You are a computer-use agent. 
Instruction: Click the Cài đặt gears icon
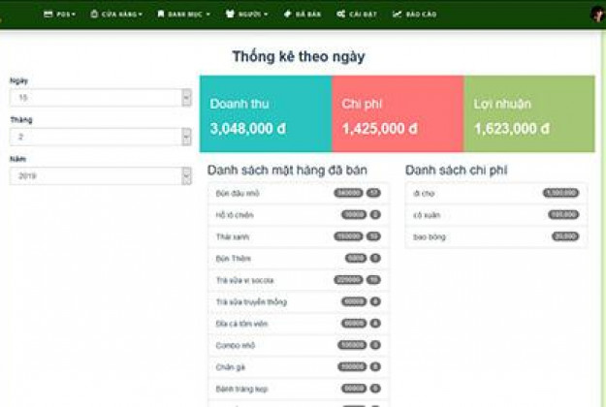[341, 15]
